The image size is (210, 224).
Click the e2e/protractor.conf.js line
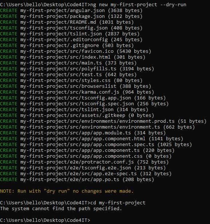84,162
